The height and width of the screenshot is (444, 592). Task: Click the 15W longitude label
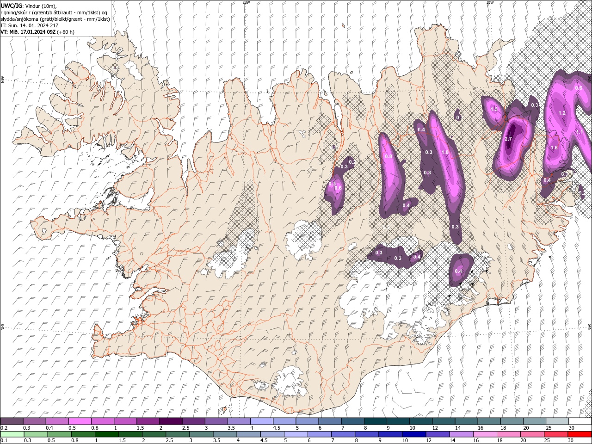coord(490,2)
